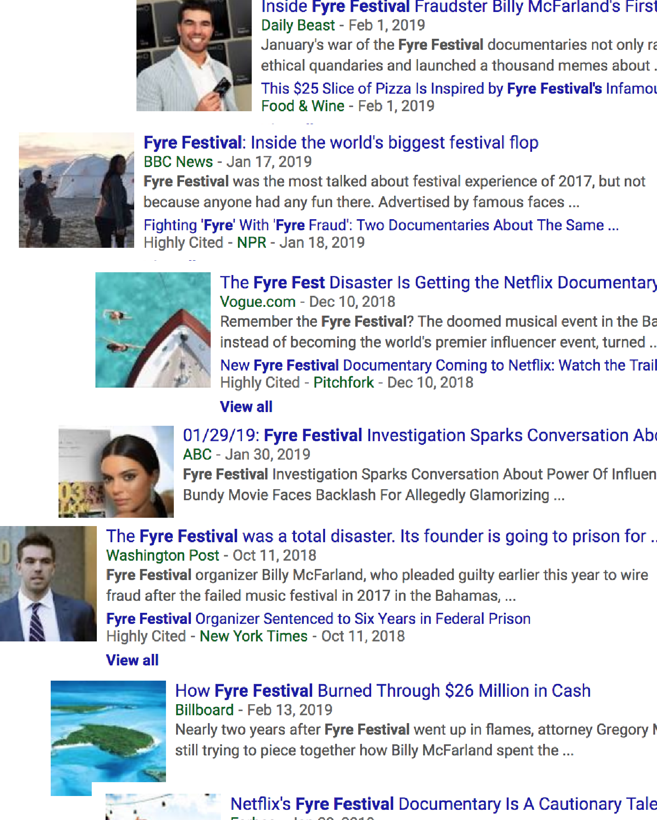Click the Pitchfork source name
The image size is (657, 820).
pos(343,382)
